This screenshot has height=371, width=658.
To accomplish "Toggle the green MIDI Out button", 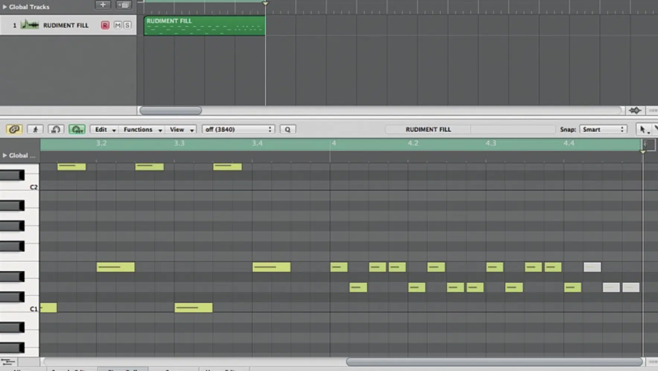I will (x=77, y=129).
